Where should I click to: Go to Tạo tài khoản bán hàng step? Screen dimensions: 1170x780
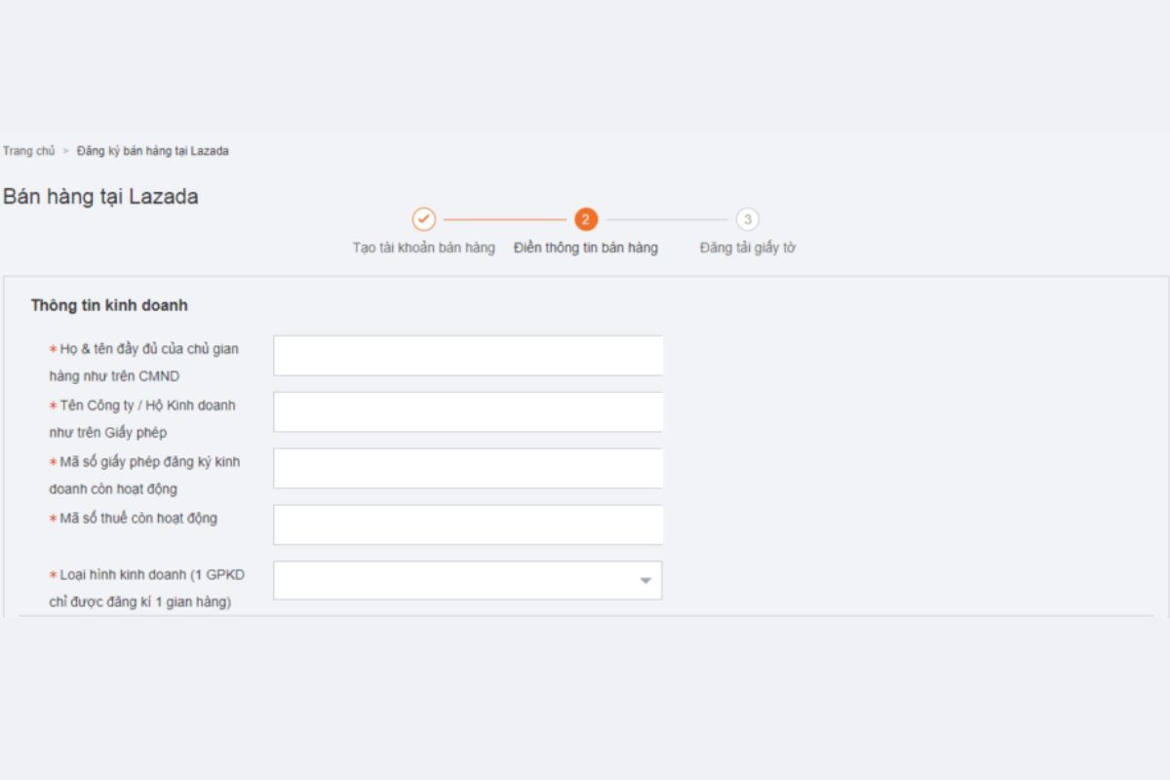click(424, 248)
